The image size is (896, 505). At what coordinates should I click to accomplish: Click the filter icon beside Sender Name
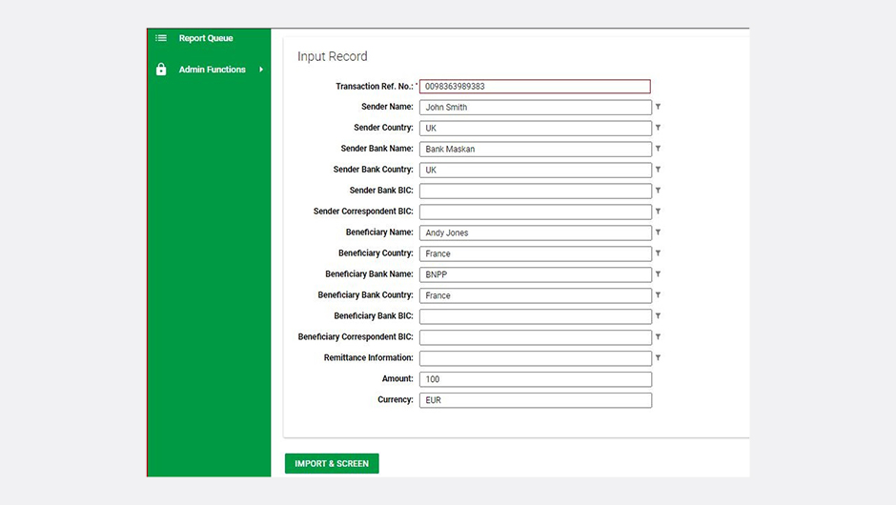pos(658,107)
